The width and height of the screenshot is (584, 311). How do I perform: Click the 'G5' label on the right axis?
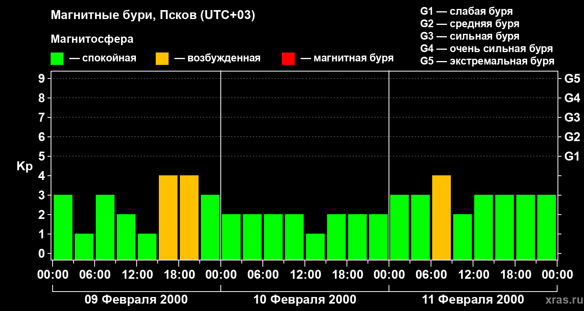[572, 79]
